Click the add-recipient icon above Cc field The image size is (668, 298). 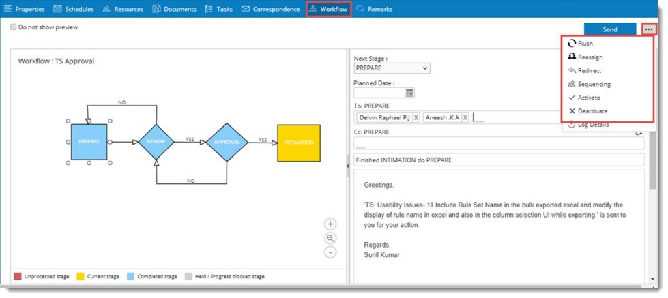639,134
